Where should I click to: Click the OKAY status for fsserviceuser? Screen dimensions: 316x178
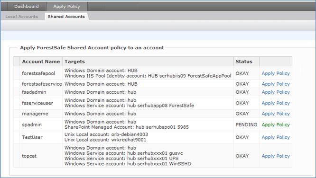pos(242,103)
